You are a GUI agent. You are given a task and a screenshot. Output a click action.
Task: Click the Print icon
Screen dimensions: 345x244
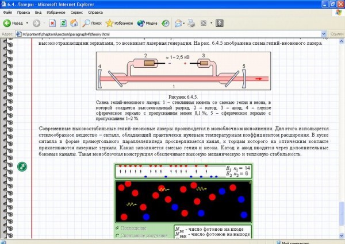191,23
